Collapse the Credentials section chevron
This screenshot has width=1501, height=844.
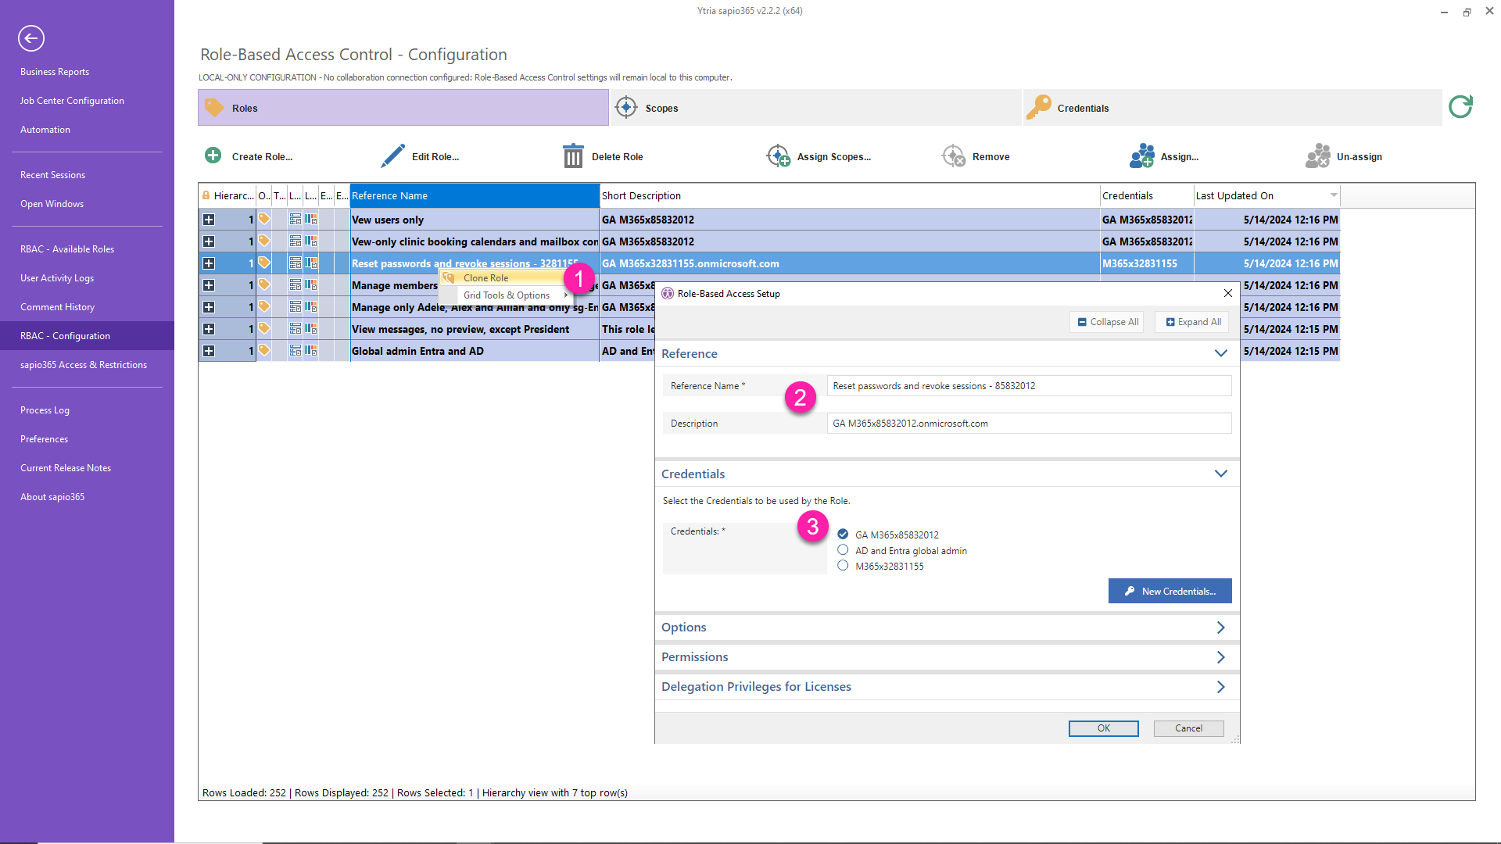1221,474
